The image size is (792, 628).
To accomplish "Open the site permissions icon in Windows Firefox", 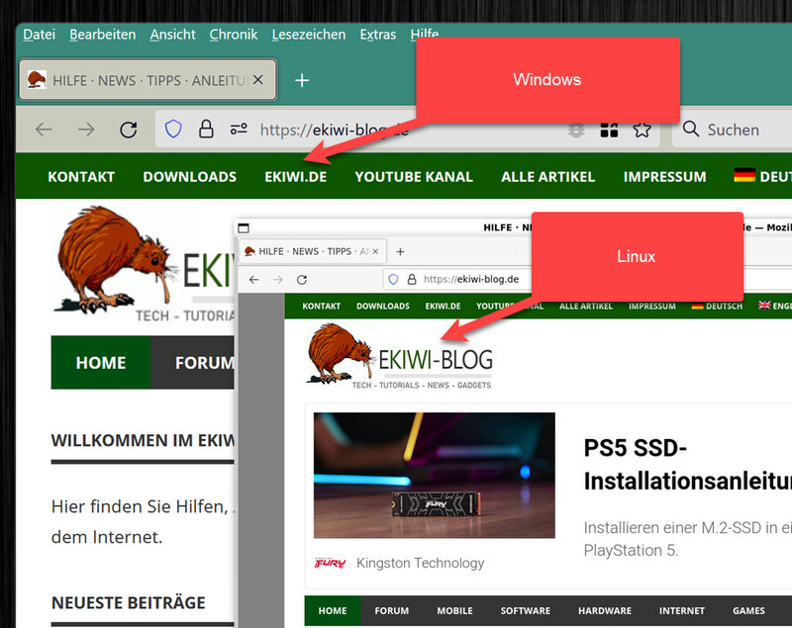I will (239, 130).
